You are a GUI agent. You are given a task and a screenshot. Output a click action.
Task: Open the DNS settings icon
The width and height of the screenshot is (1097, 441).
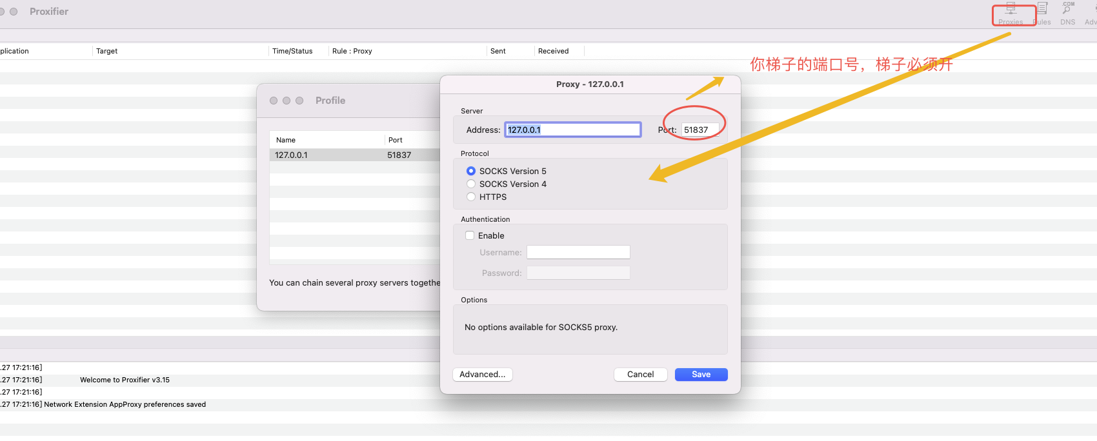pos(1068,13)
